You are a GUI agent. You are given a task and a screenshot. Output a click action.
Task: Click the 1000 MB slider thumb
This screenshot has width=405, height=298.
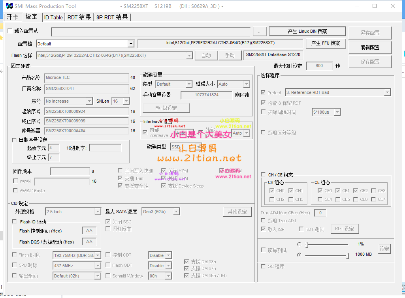point(347,255)
